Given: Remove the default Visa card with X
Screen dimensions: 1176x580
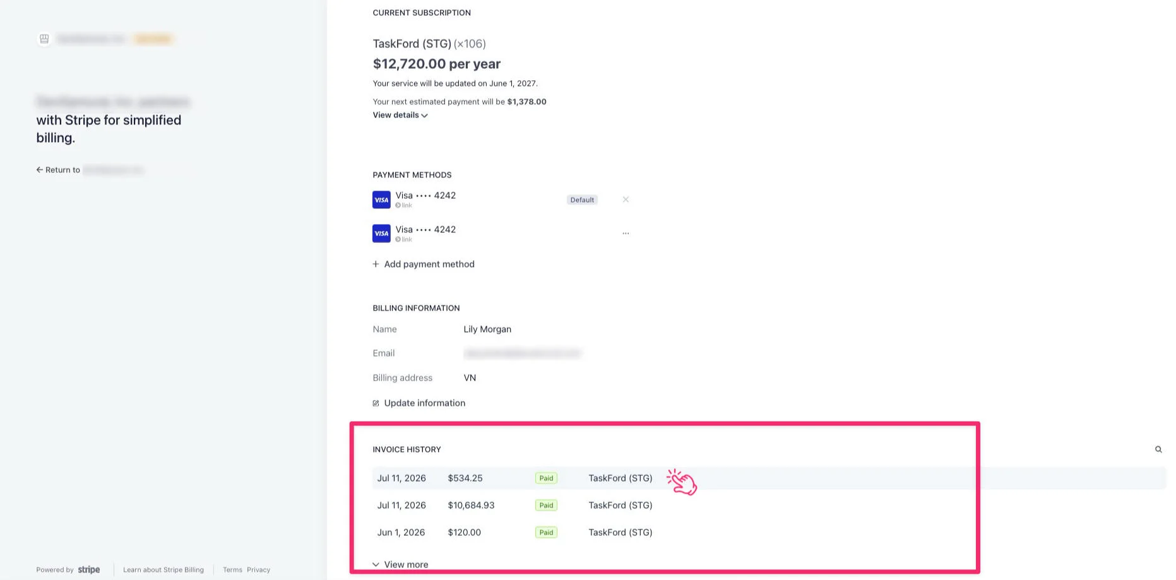Looking at the screenshot, I should [x=626, y=199].
